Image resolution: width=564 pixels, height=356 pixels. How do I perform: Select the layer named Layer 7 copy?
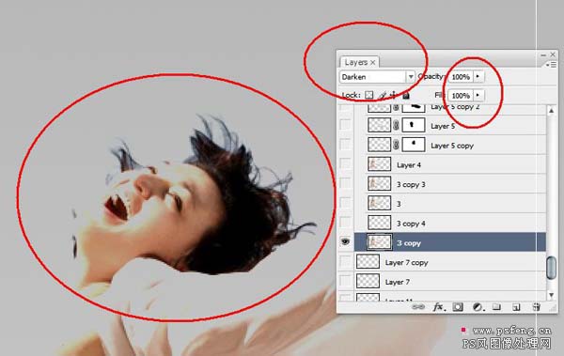pos(406,262)
